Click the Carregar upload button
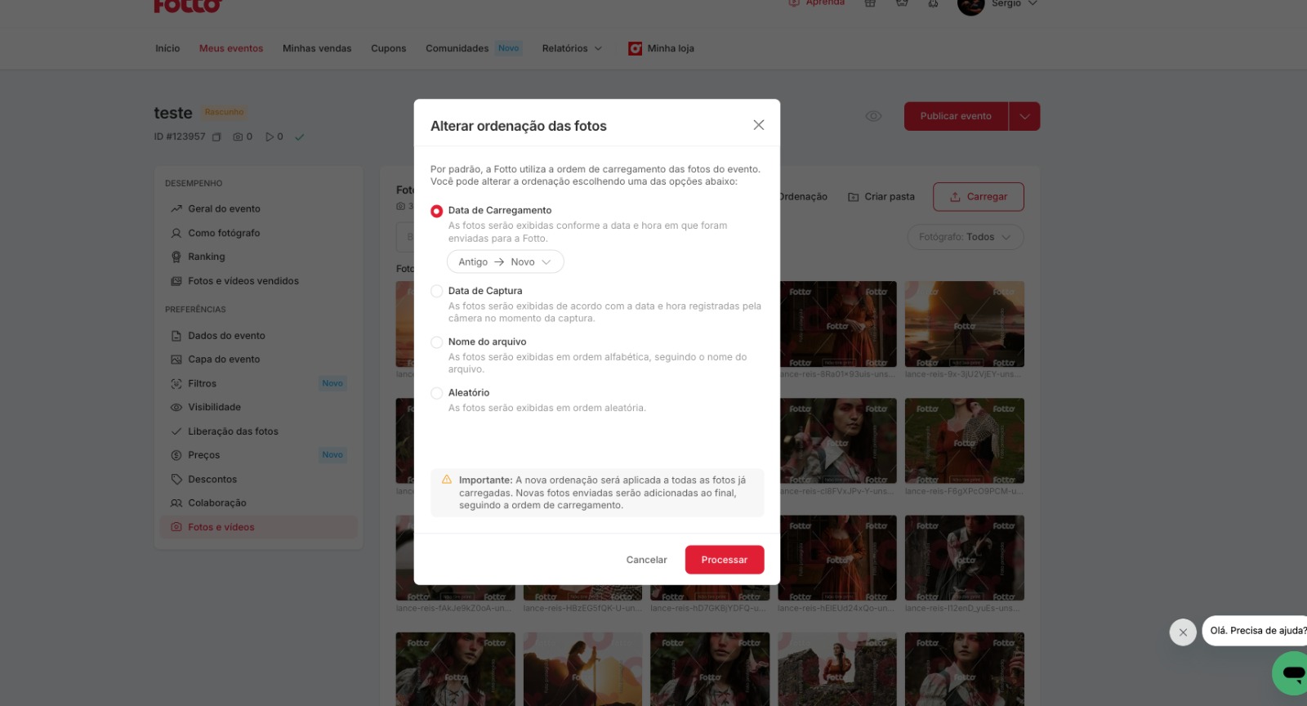 978,197
